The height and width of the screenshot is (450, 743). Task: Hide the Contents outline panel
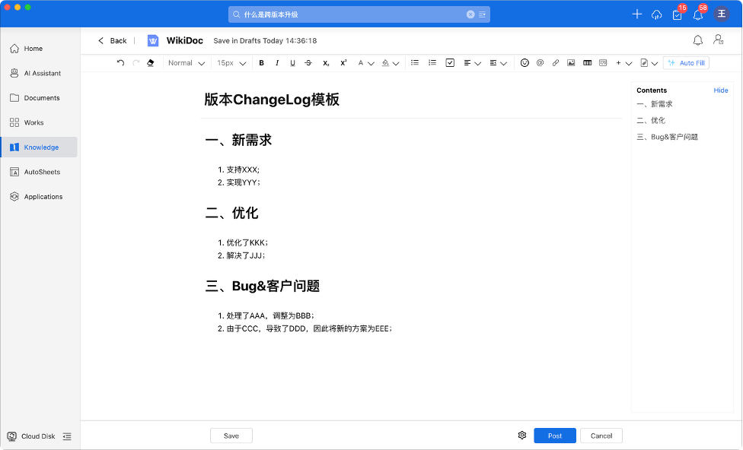[x=720, y=90]
